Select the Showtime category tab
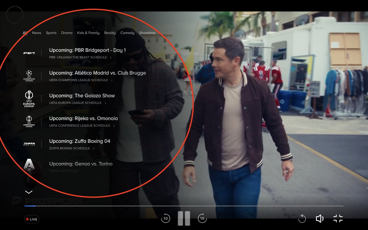The width and height of the screenshot is (368, 230). pyautogui.click(x=147, y=33)
